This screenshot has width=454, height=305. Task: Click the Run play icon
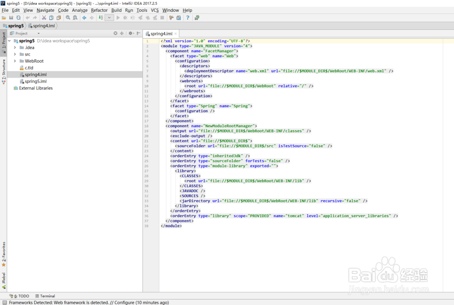pos(118,18)
